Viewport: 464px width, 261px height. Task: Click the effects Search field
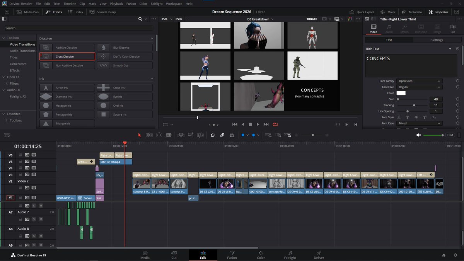(x=79, y=28)
